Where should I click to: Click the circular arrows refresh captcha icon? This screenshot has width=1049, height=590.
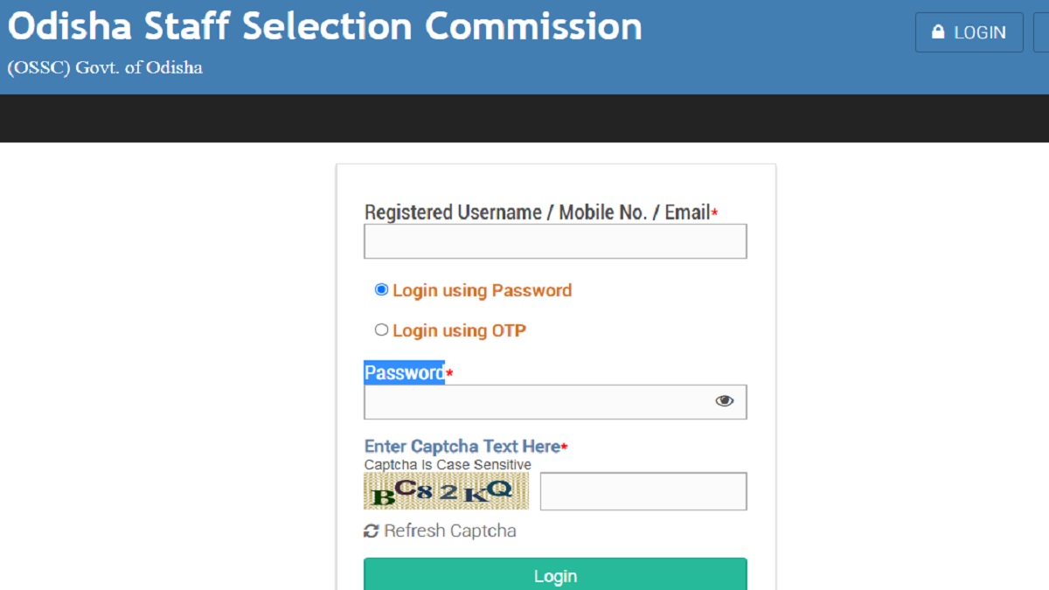[x=372, y=531]
